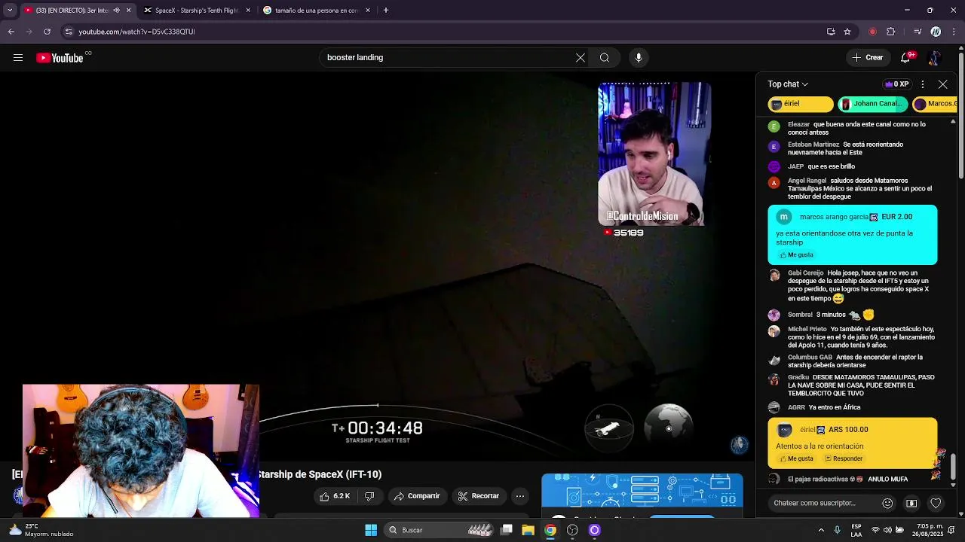
Task: Send a heart reaction in chat
Action: (x=936, y=503)
